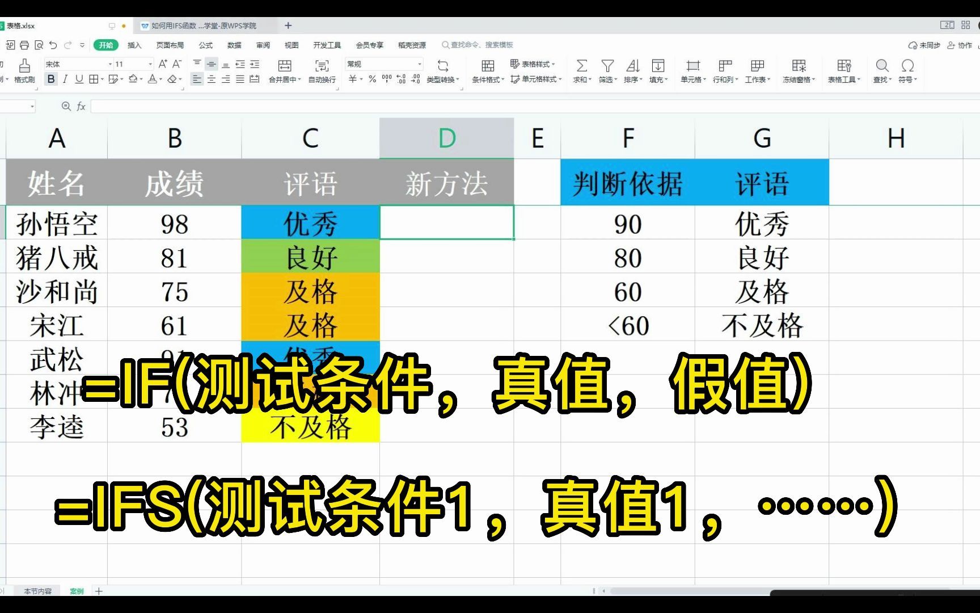
Task: Click the Merge and Center (合并居中) icon
Action: (x=285, y=65)
